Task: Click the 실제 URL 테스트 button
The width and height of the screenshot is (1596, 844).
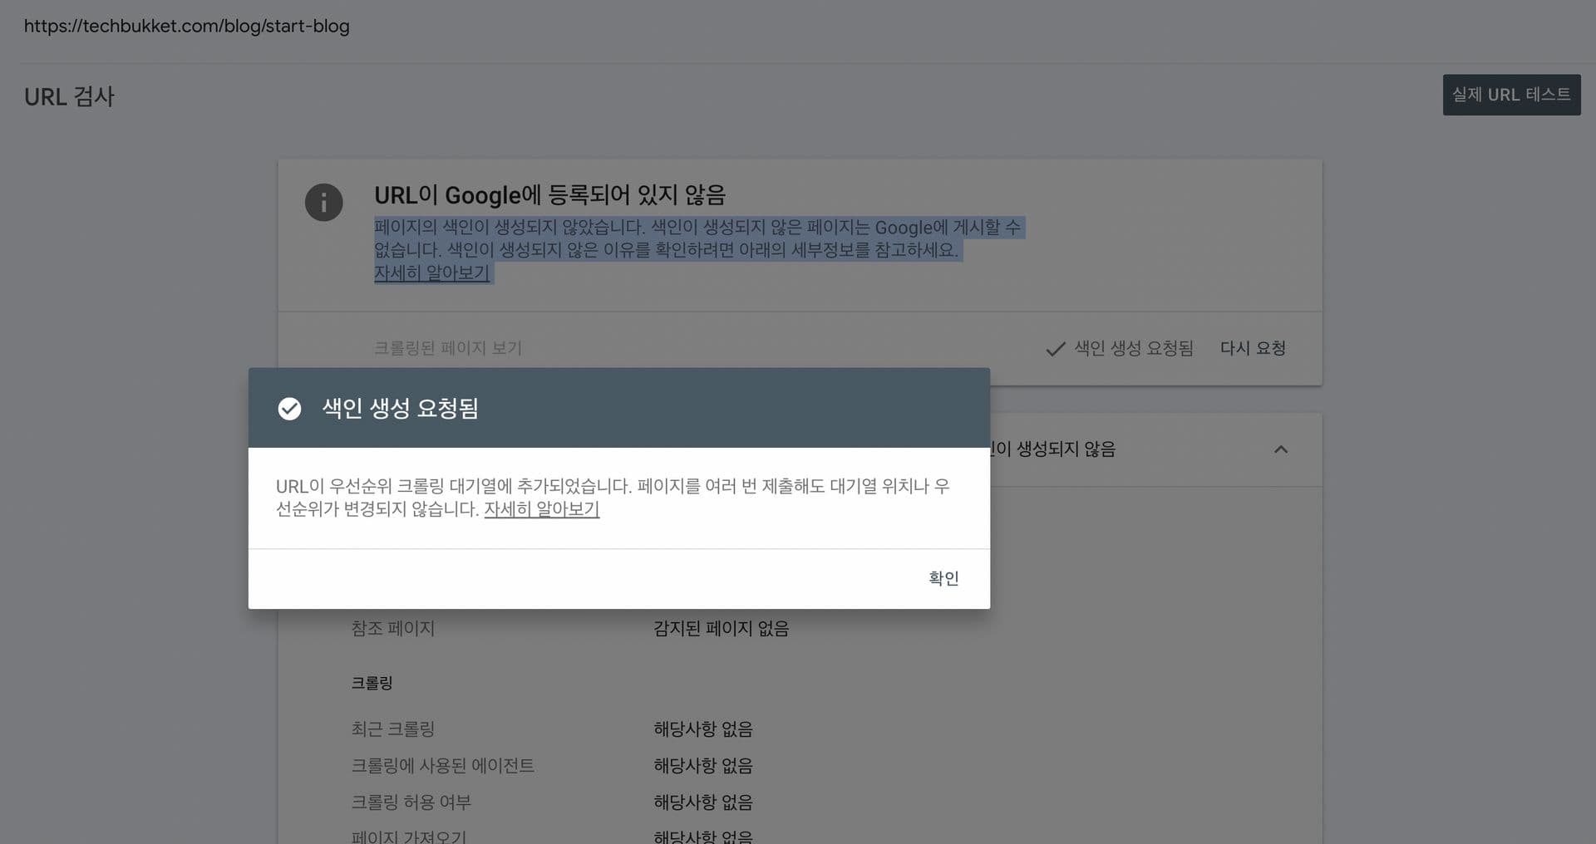Action: (1511, 95)
